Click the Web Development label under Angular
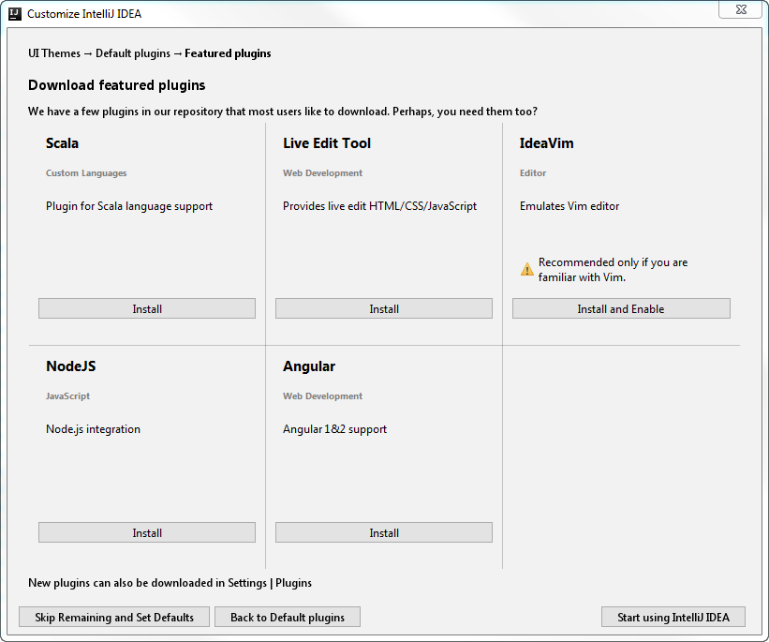Screen dimensions: 769x642 pos(322,396)
